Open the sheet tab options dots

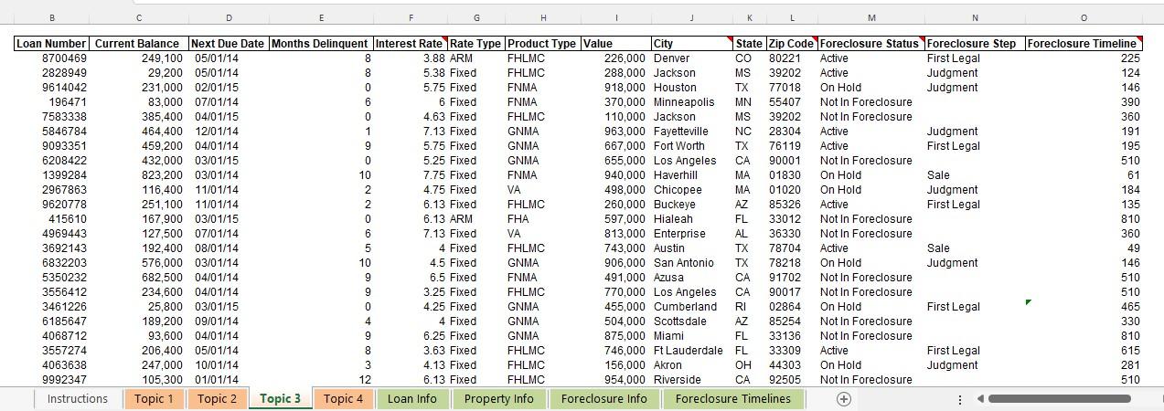pyautogui.click(x=959, y=399)
